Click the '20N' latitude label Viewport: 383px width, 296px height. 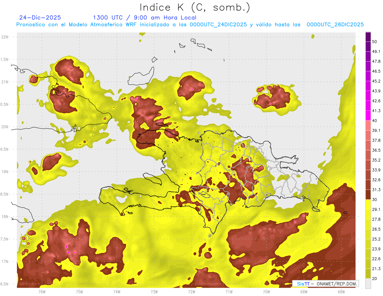click(5, 127)
